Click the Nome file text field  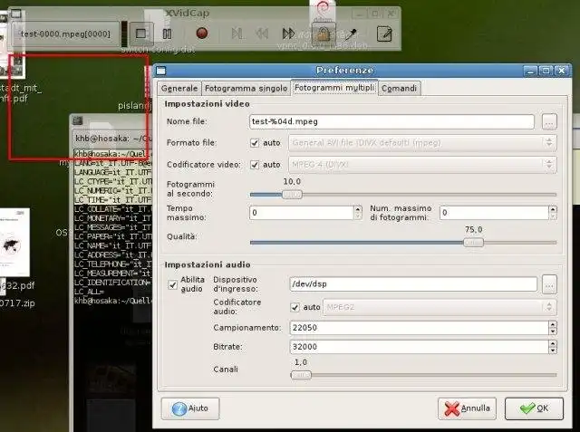391,121
